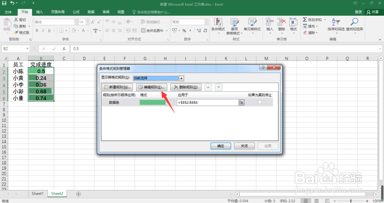This screenshot has height=203, width=384.
Task: Click Wrap Text in alignment group
Action: (x=151, y=22)
